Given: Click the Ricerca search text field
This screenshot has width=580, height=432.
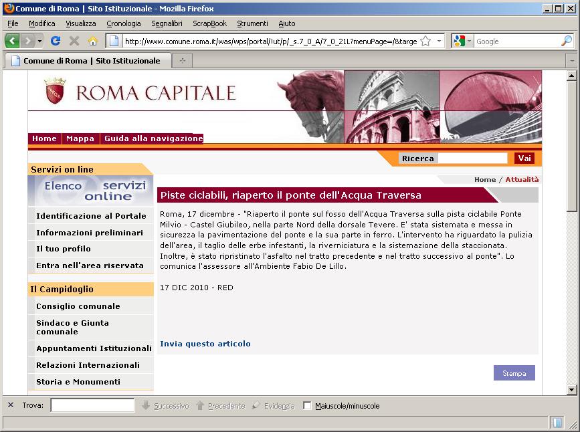Looking at the screenshot, I should point(472,158).
